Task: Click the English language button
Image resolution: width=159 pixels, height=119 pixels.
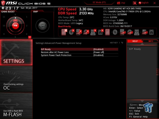Action: tap(145, 3)
